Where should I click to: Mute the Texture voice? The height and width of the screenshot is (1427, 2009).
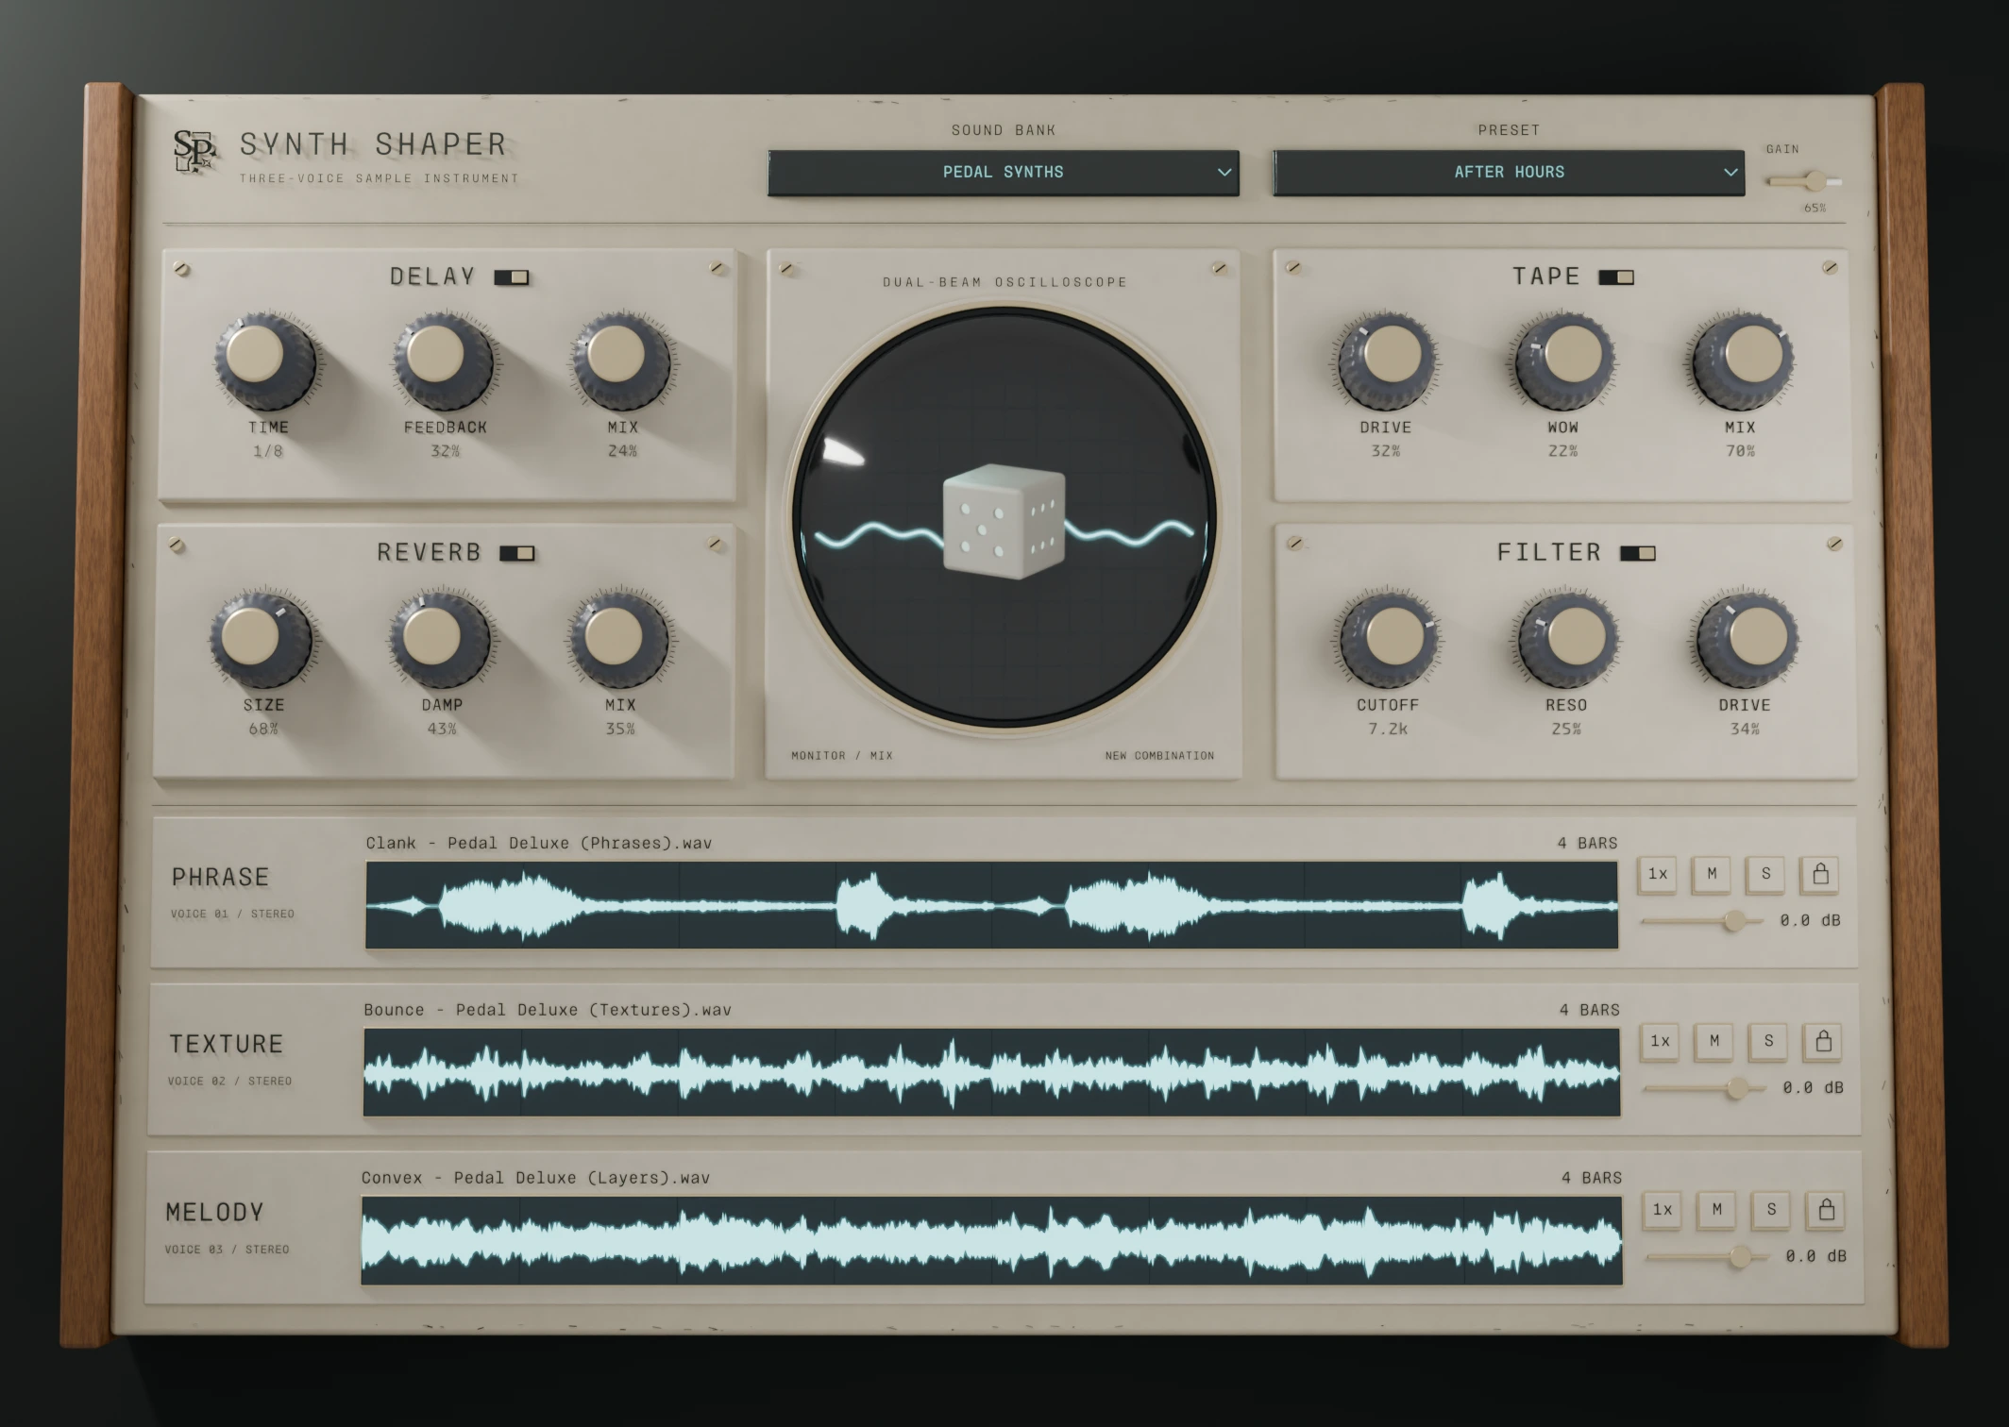pos(1714,1041)
